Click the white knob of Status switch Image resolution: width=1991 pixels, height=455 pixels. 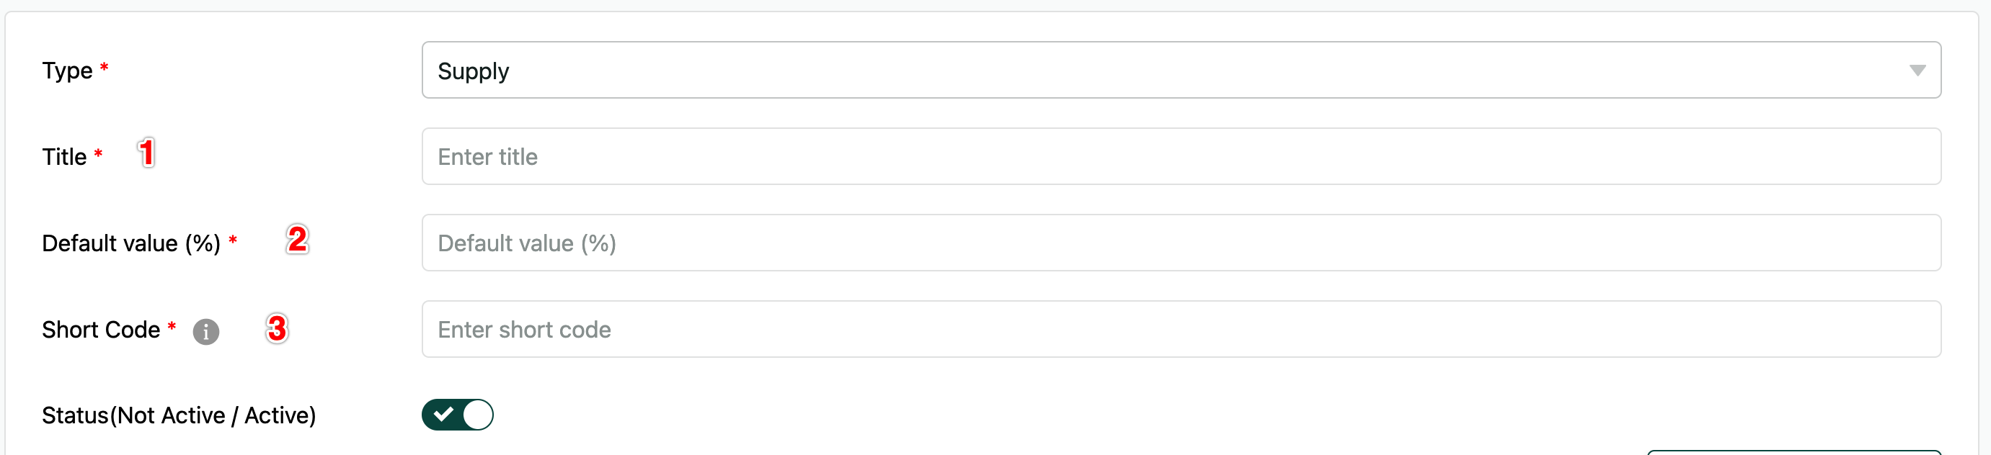[x=478, y=415]
